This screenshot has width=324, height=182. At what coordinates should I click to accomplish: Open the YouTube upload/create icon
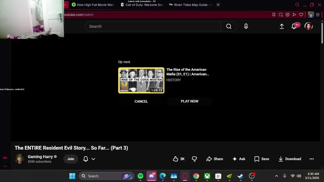282,26
